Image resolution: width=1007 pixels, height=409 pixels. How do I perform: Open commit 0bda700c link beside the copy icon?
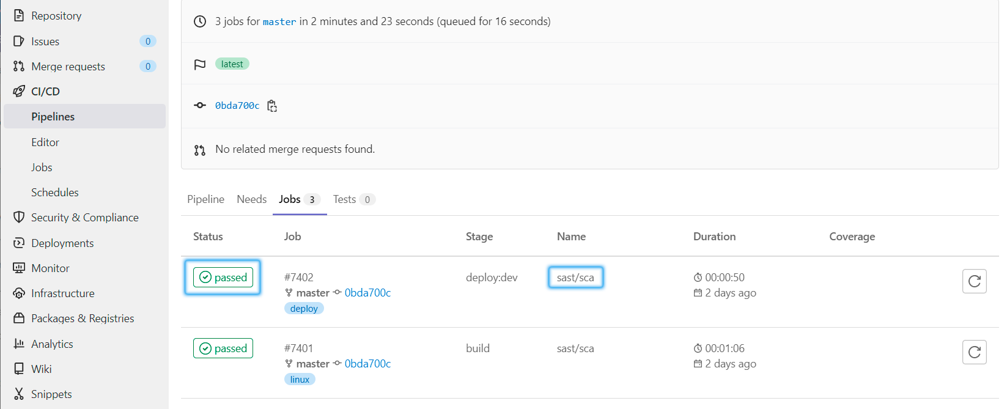237,106
